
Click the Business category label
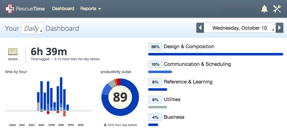(x=174, y=117)
